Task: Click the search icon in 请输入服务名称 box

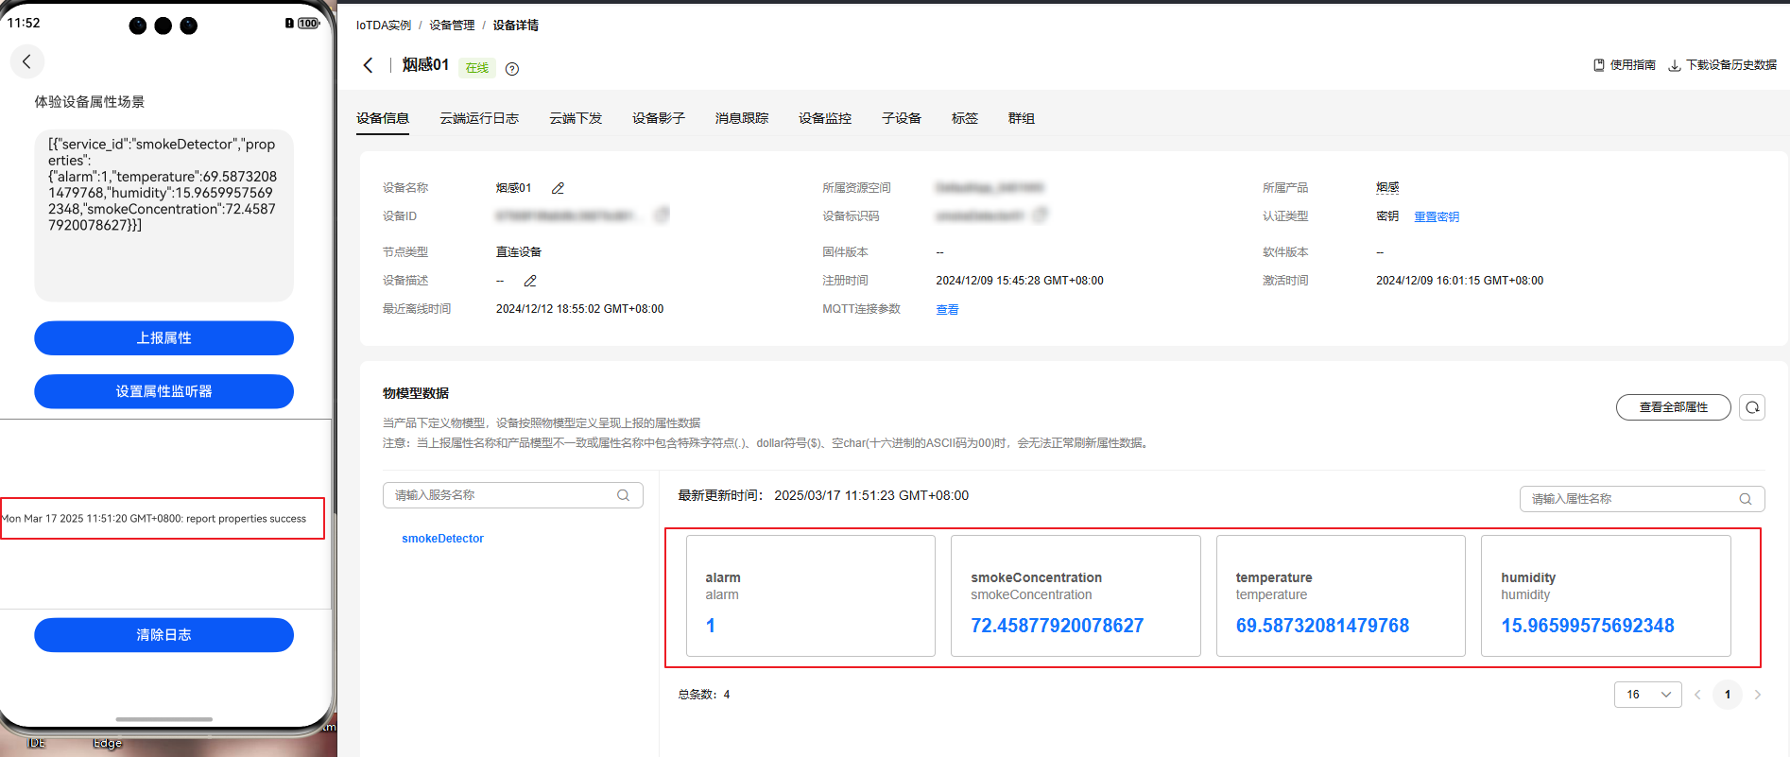Action: pyautogui.click(x=624, y=495)
